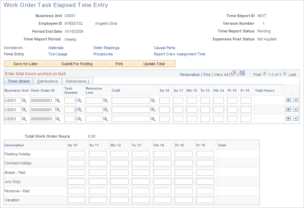Screen dimensions: 304x208
Task: Download the grid using the spreadsheet icon
Action: pos(242,74)
